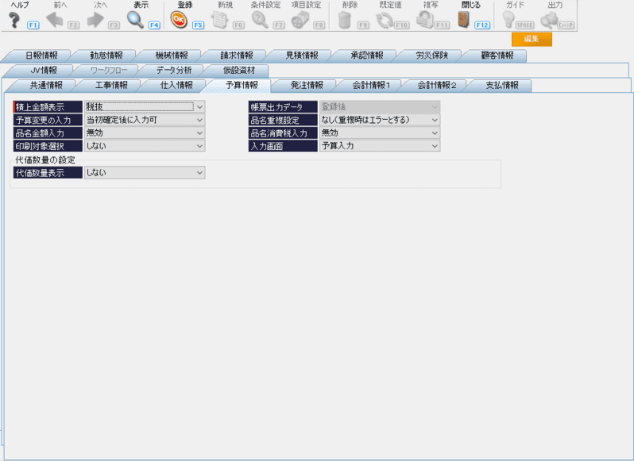This screenshot has height=461, width=634.
Task: Click the ガイド light bulb icon
Action: click(508, 20)
